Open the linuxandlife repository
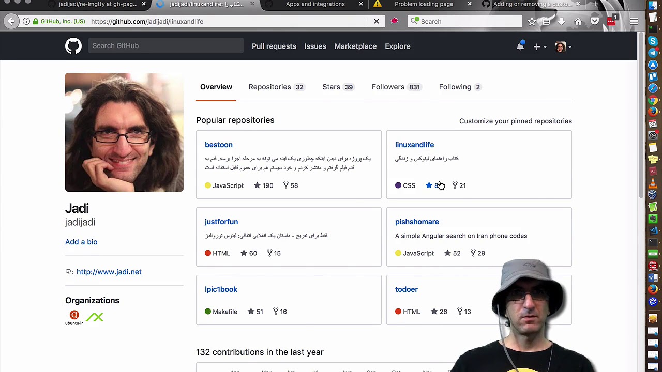The height and width of the screenshot is (372, 662). (414, 145)
